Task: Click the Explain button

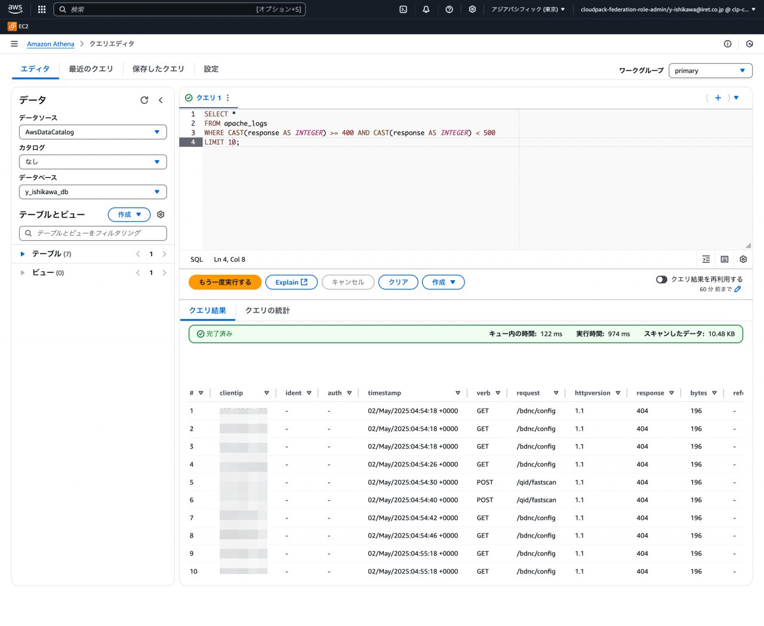Action: [x=291, y=282]
